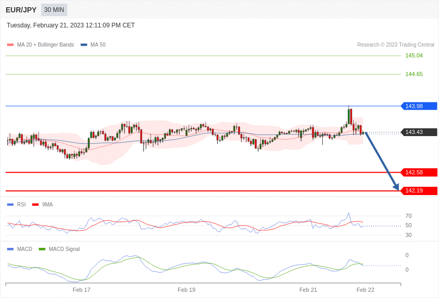Screen dimensions: 439x298
Task: Click the MA 50 legend label
Action: coord(98,45)
